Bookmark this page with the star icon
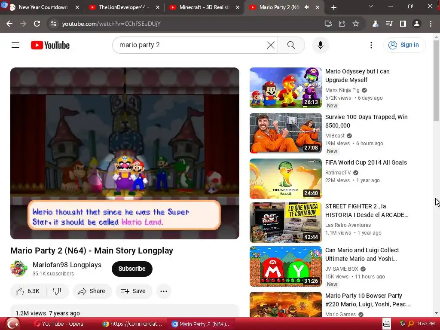 (x=355, y=24)
